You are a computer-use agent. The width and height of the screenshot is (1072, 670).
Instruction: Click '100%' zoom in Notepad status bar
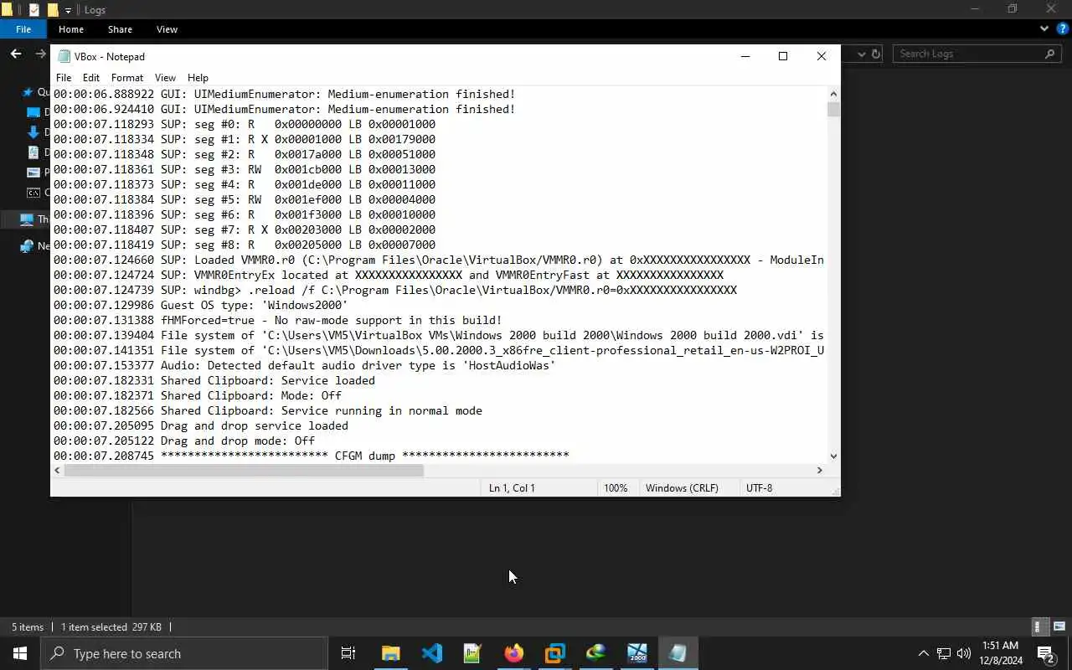pos(616,488)
